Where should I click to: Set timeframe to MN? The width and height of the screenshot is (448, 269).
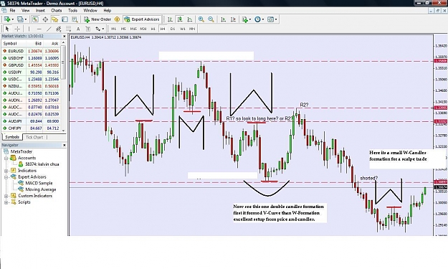pos(192,29)
